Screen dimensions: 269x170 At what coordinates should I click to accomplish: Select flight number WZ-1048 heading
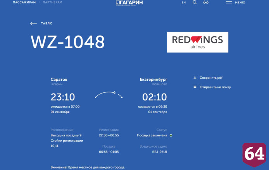tap(67, 42)
